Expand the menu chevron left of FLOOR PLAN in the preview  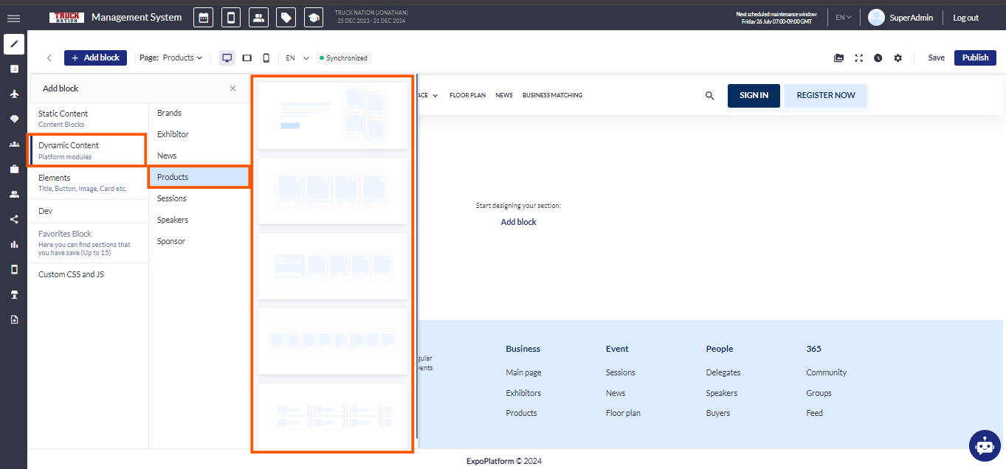(x=435, y=96)
